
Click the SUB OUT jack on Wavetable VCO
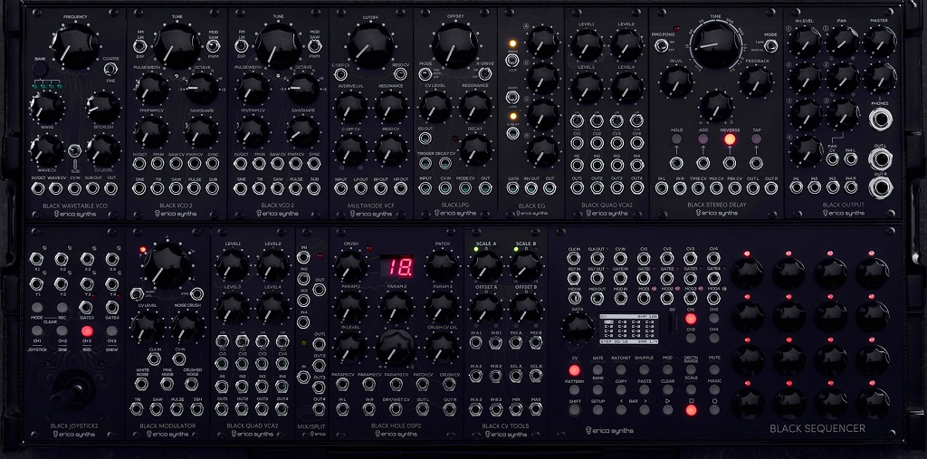(93, 188)
